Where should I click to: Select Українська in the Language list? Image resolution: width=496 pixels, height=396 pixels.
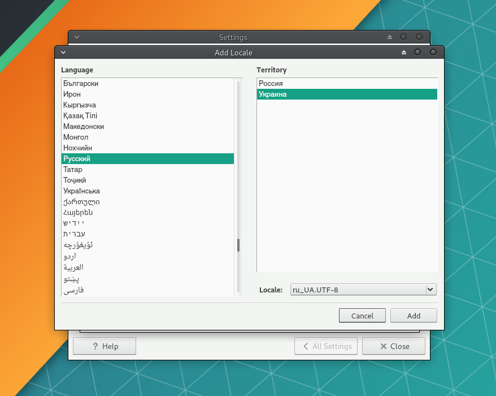81,191
